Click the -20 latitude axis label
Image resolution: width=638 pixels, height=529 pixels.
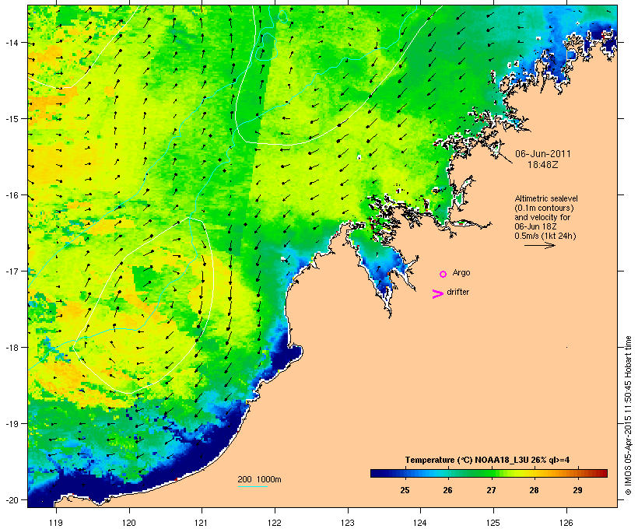pyautogui.click(x=11, y=499)
